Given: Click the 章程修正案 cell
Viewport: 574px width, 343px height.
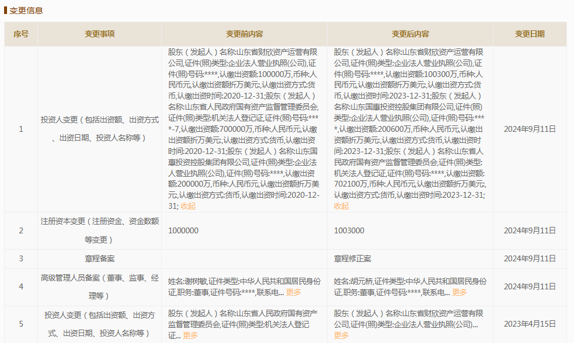Looking at the screenshot, I should (x=352, y=258).
